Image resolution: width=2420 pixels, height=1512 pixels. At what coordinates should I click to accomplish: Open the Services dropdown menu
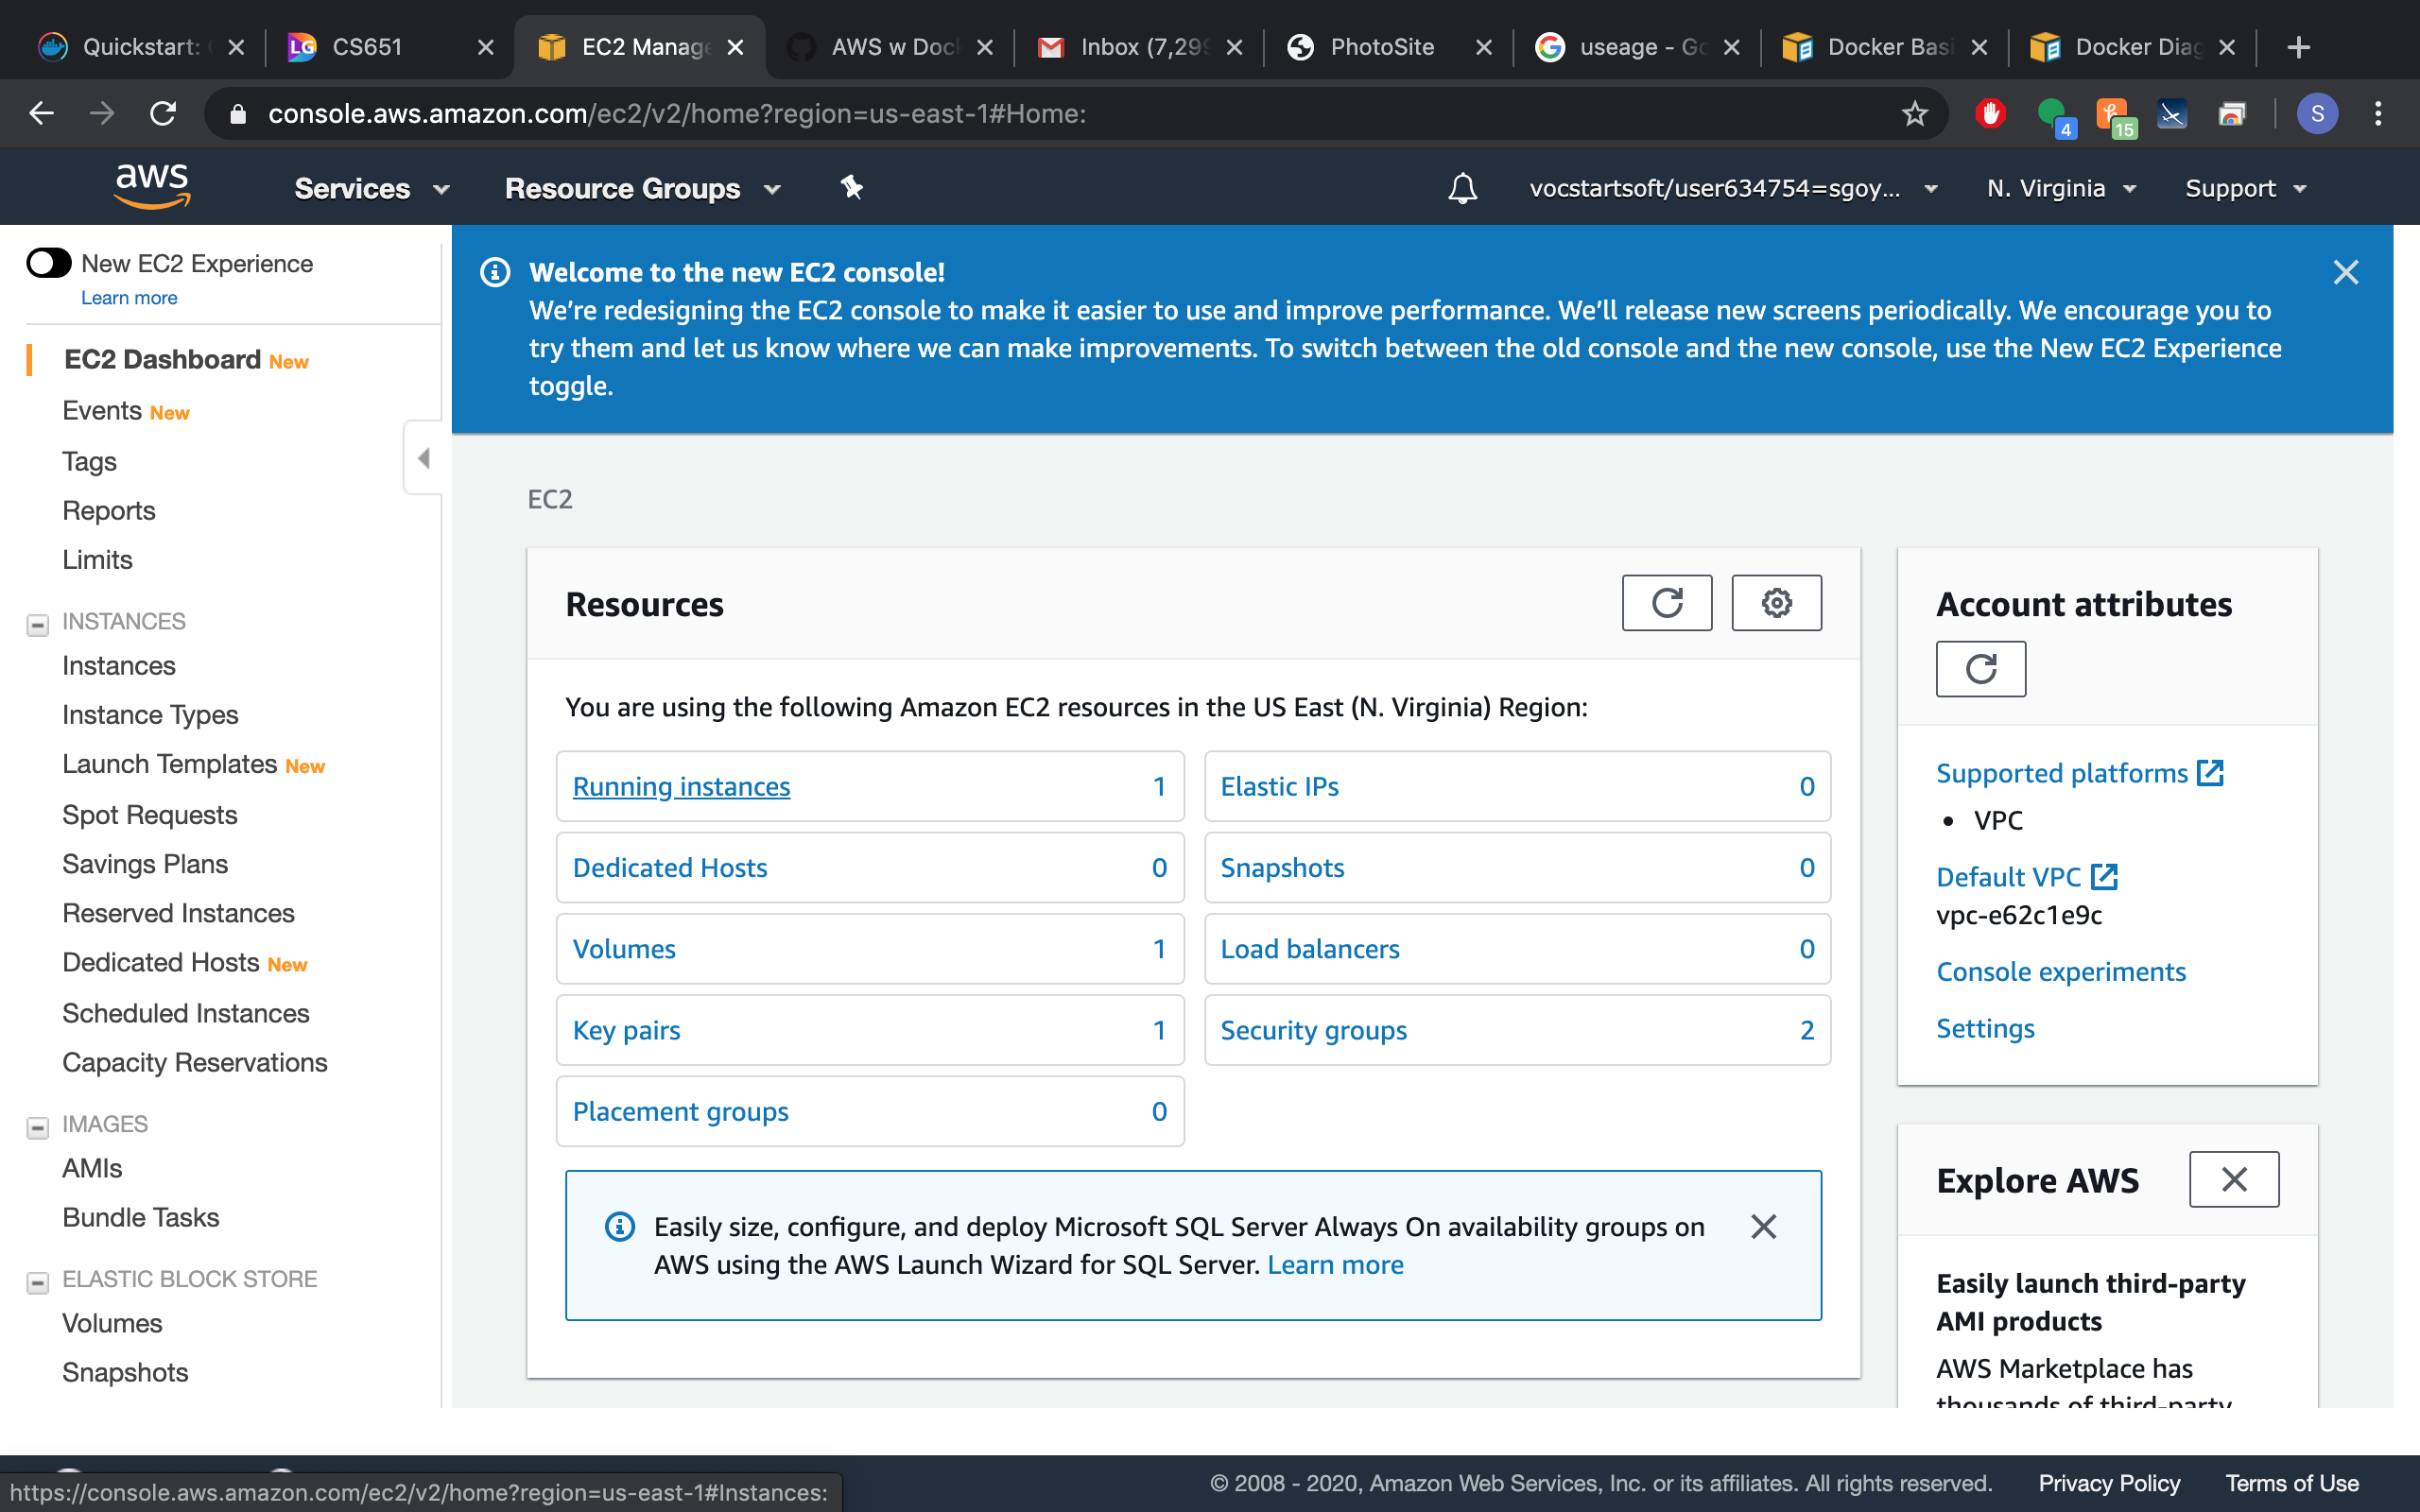[372, 188]
